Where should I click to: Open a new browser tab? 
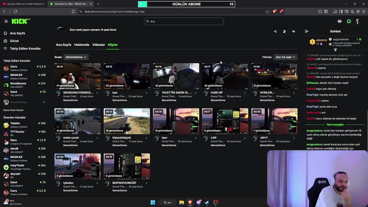(x=98, y=4)
